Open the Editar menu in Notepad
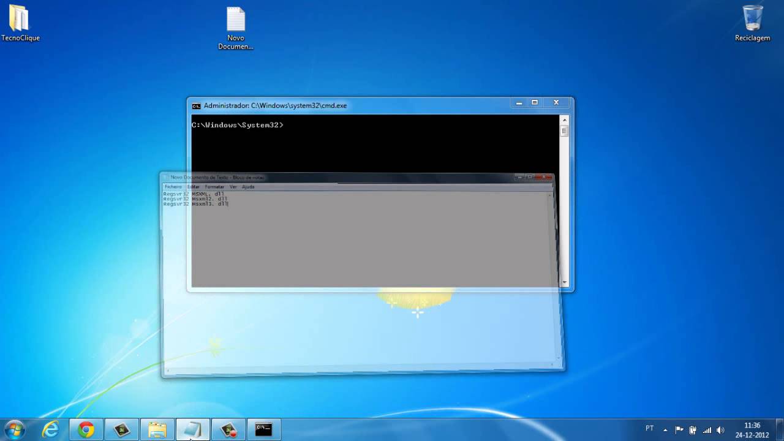Image resolution: width=784 pixels, height=441 pixels. [194, 187]
